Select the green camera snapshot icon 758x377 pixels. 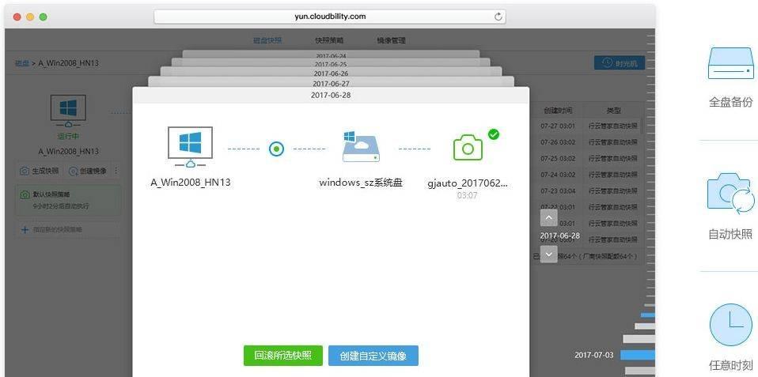click(468, 148)
